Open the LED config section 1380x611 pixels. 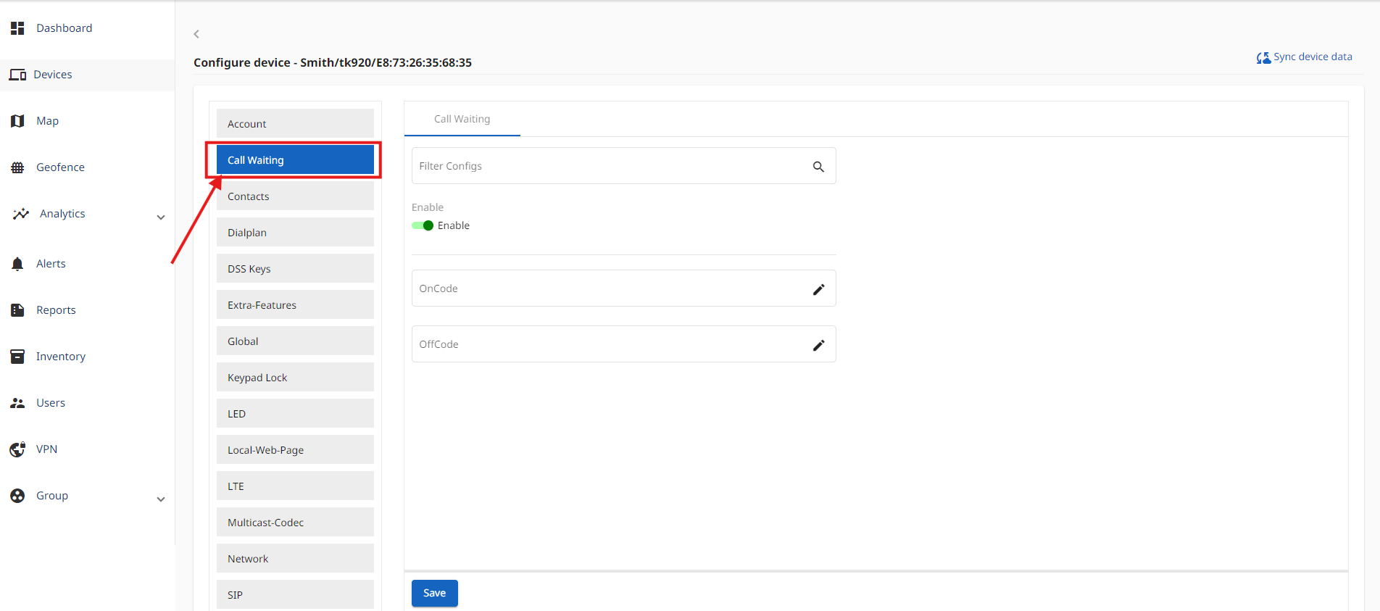(295, 413)
